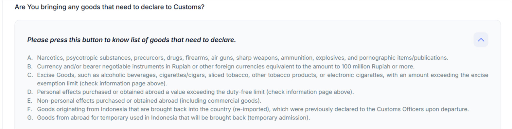Viewport: 512px width, 129px height.
Task: Click item G about temporary admission goods
Action: pos(173,118)
